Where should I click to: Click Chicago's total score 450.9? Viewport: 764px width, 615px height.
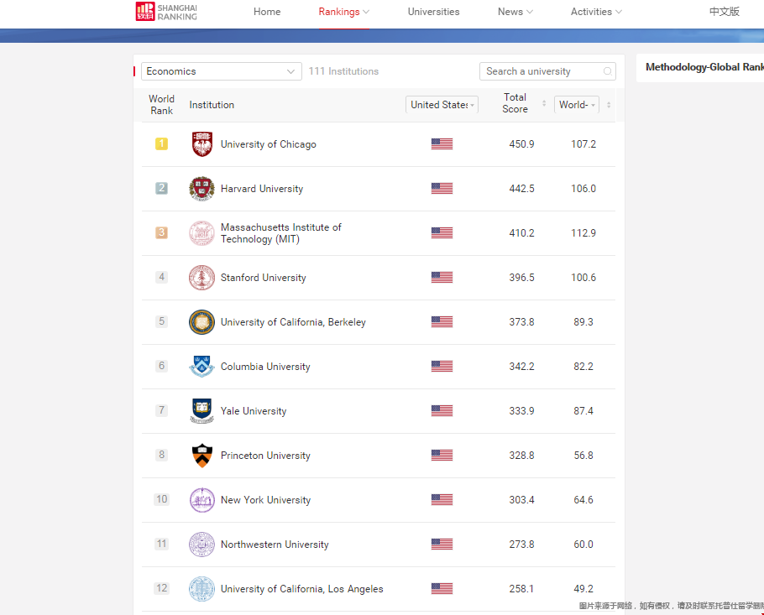pos(522,144)
